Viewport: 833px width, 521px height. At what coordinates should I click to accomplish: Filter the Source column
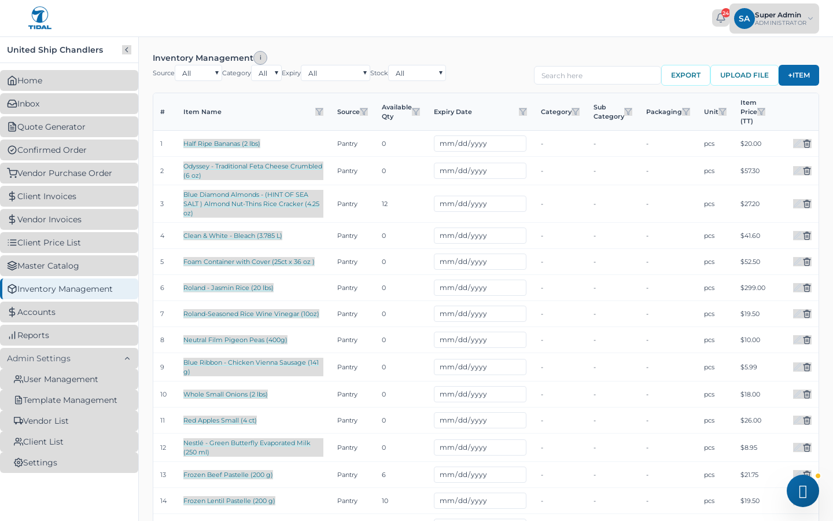coord(364,112)
